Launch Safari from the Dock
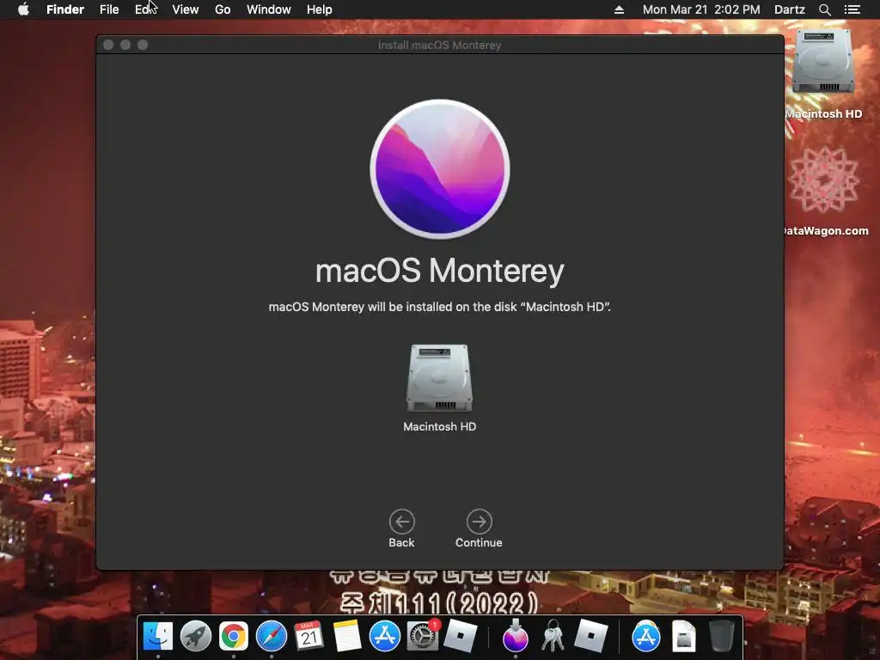Viewport: 880px width, 660px height. [x=271, y=636]
